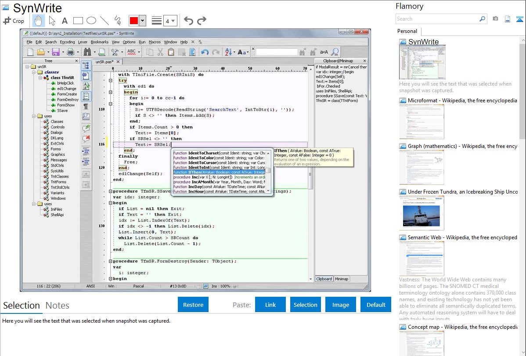Image resolution: width=526 pixels, height=356 pixels.
Task: Redo the last annotation
Action: [x=202, y=21]
